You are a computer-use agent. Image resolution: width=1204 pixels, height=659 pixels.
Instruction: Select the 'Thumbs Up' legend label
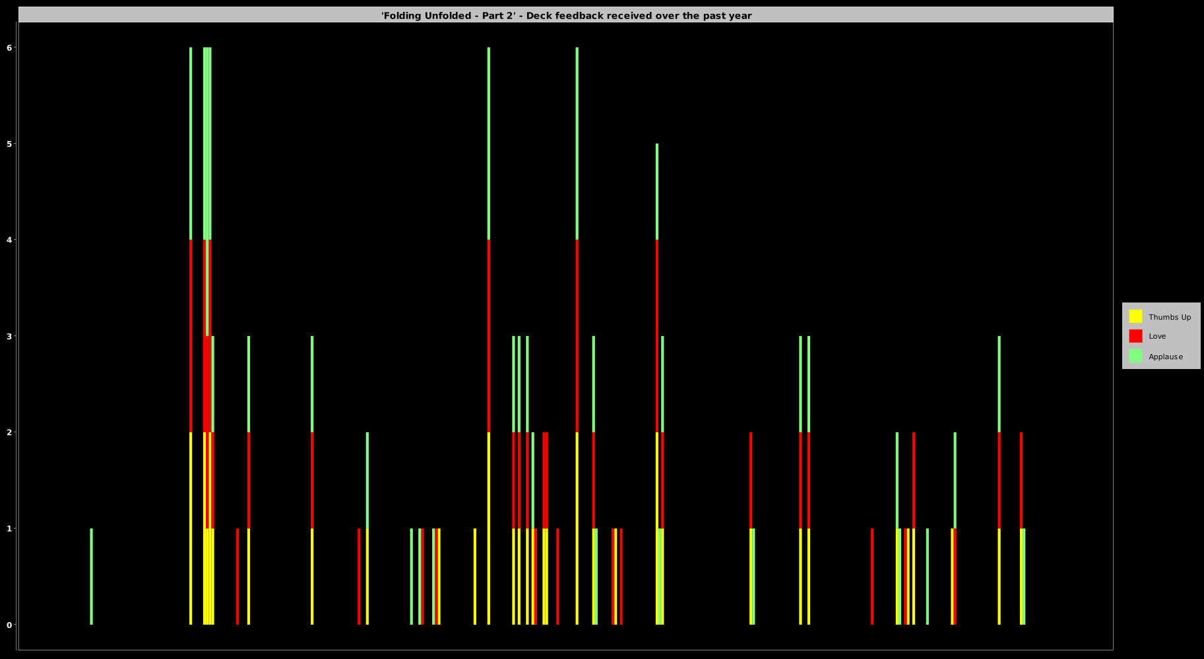click(x=1170, y=317)
